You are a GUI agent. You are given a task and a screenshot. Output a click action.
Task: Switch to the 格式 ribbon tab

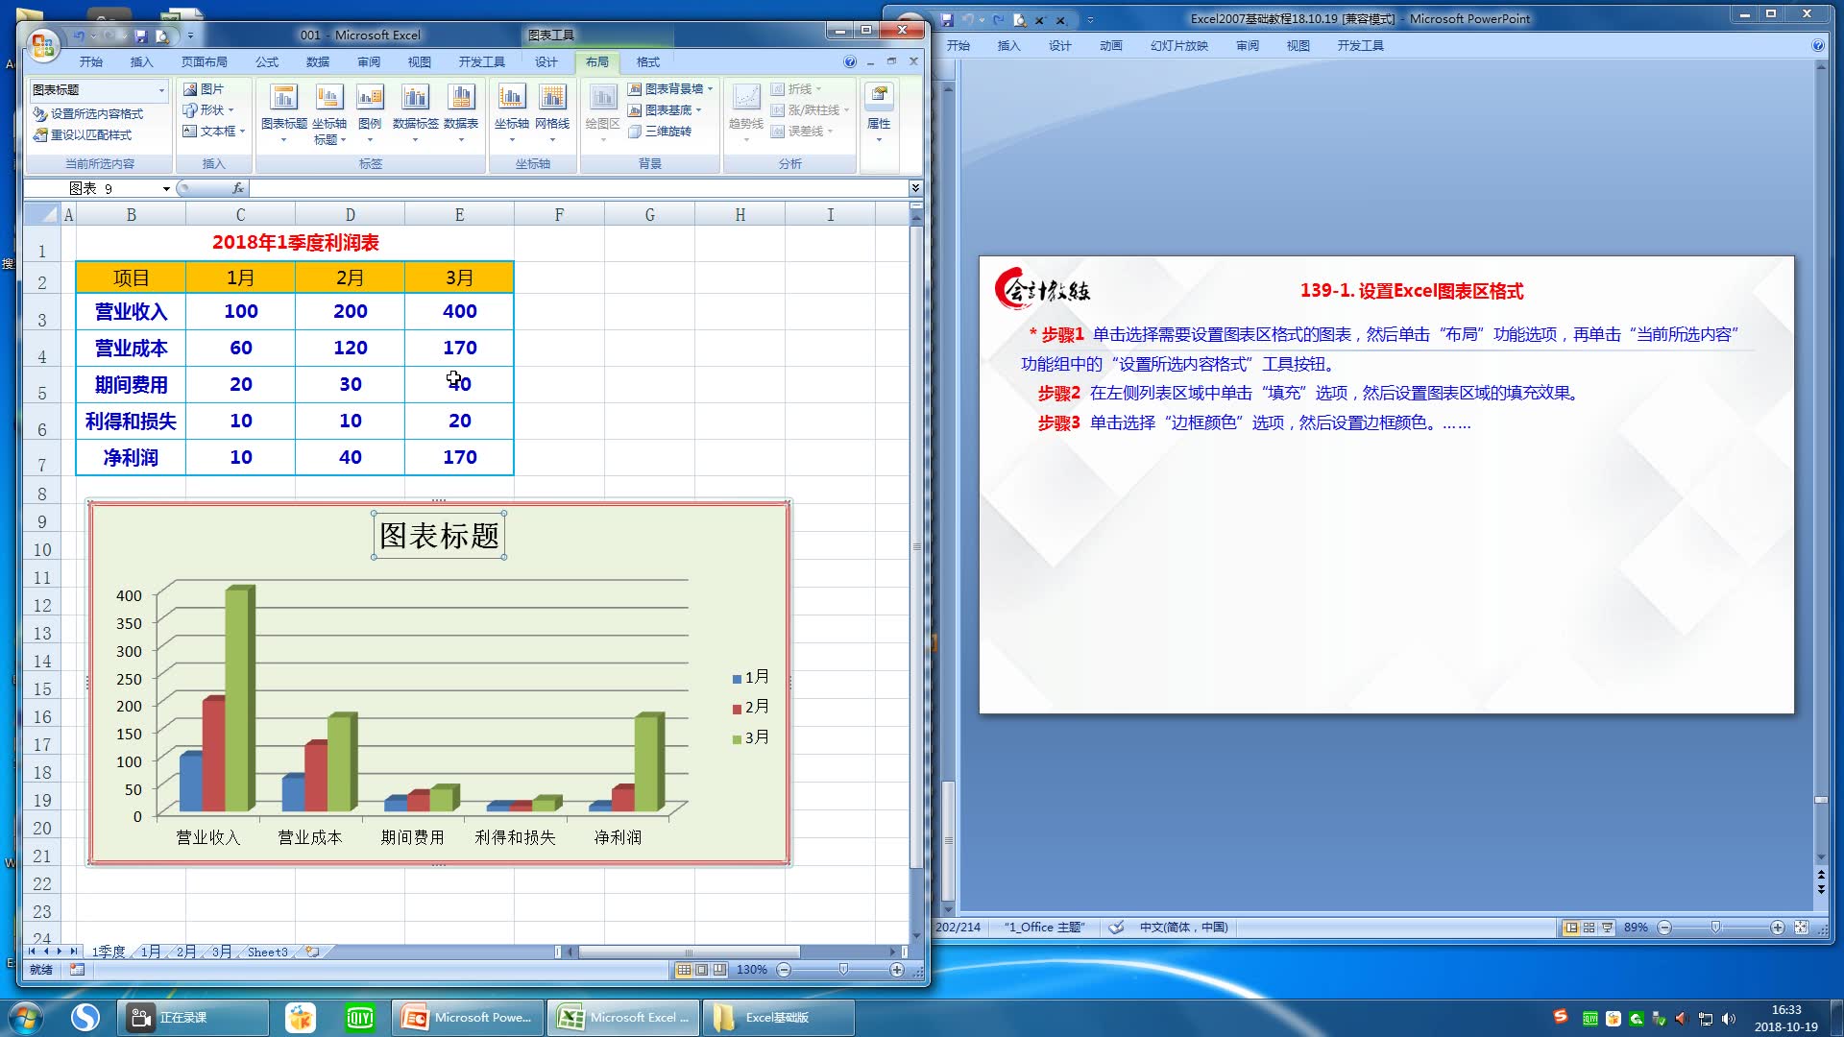coord(647,62)
